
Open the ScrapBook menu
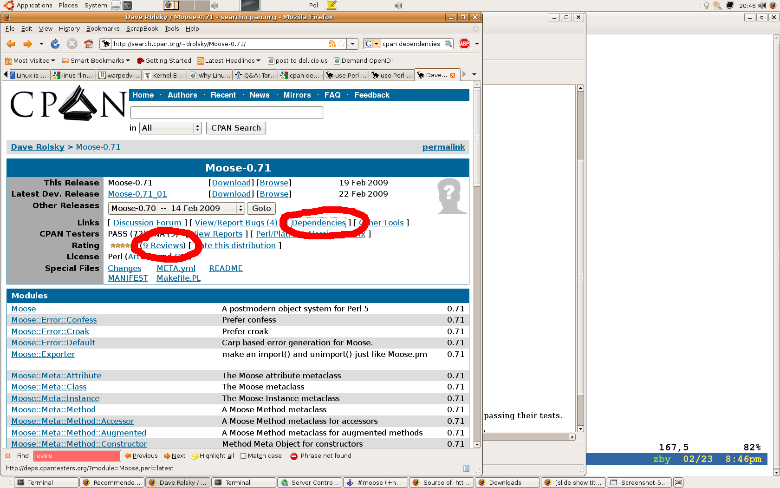tap(142, 28)
